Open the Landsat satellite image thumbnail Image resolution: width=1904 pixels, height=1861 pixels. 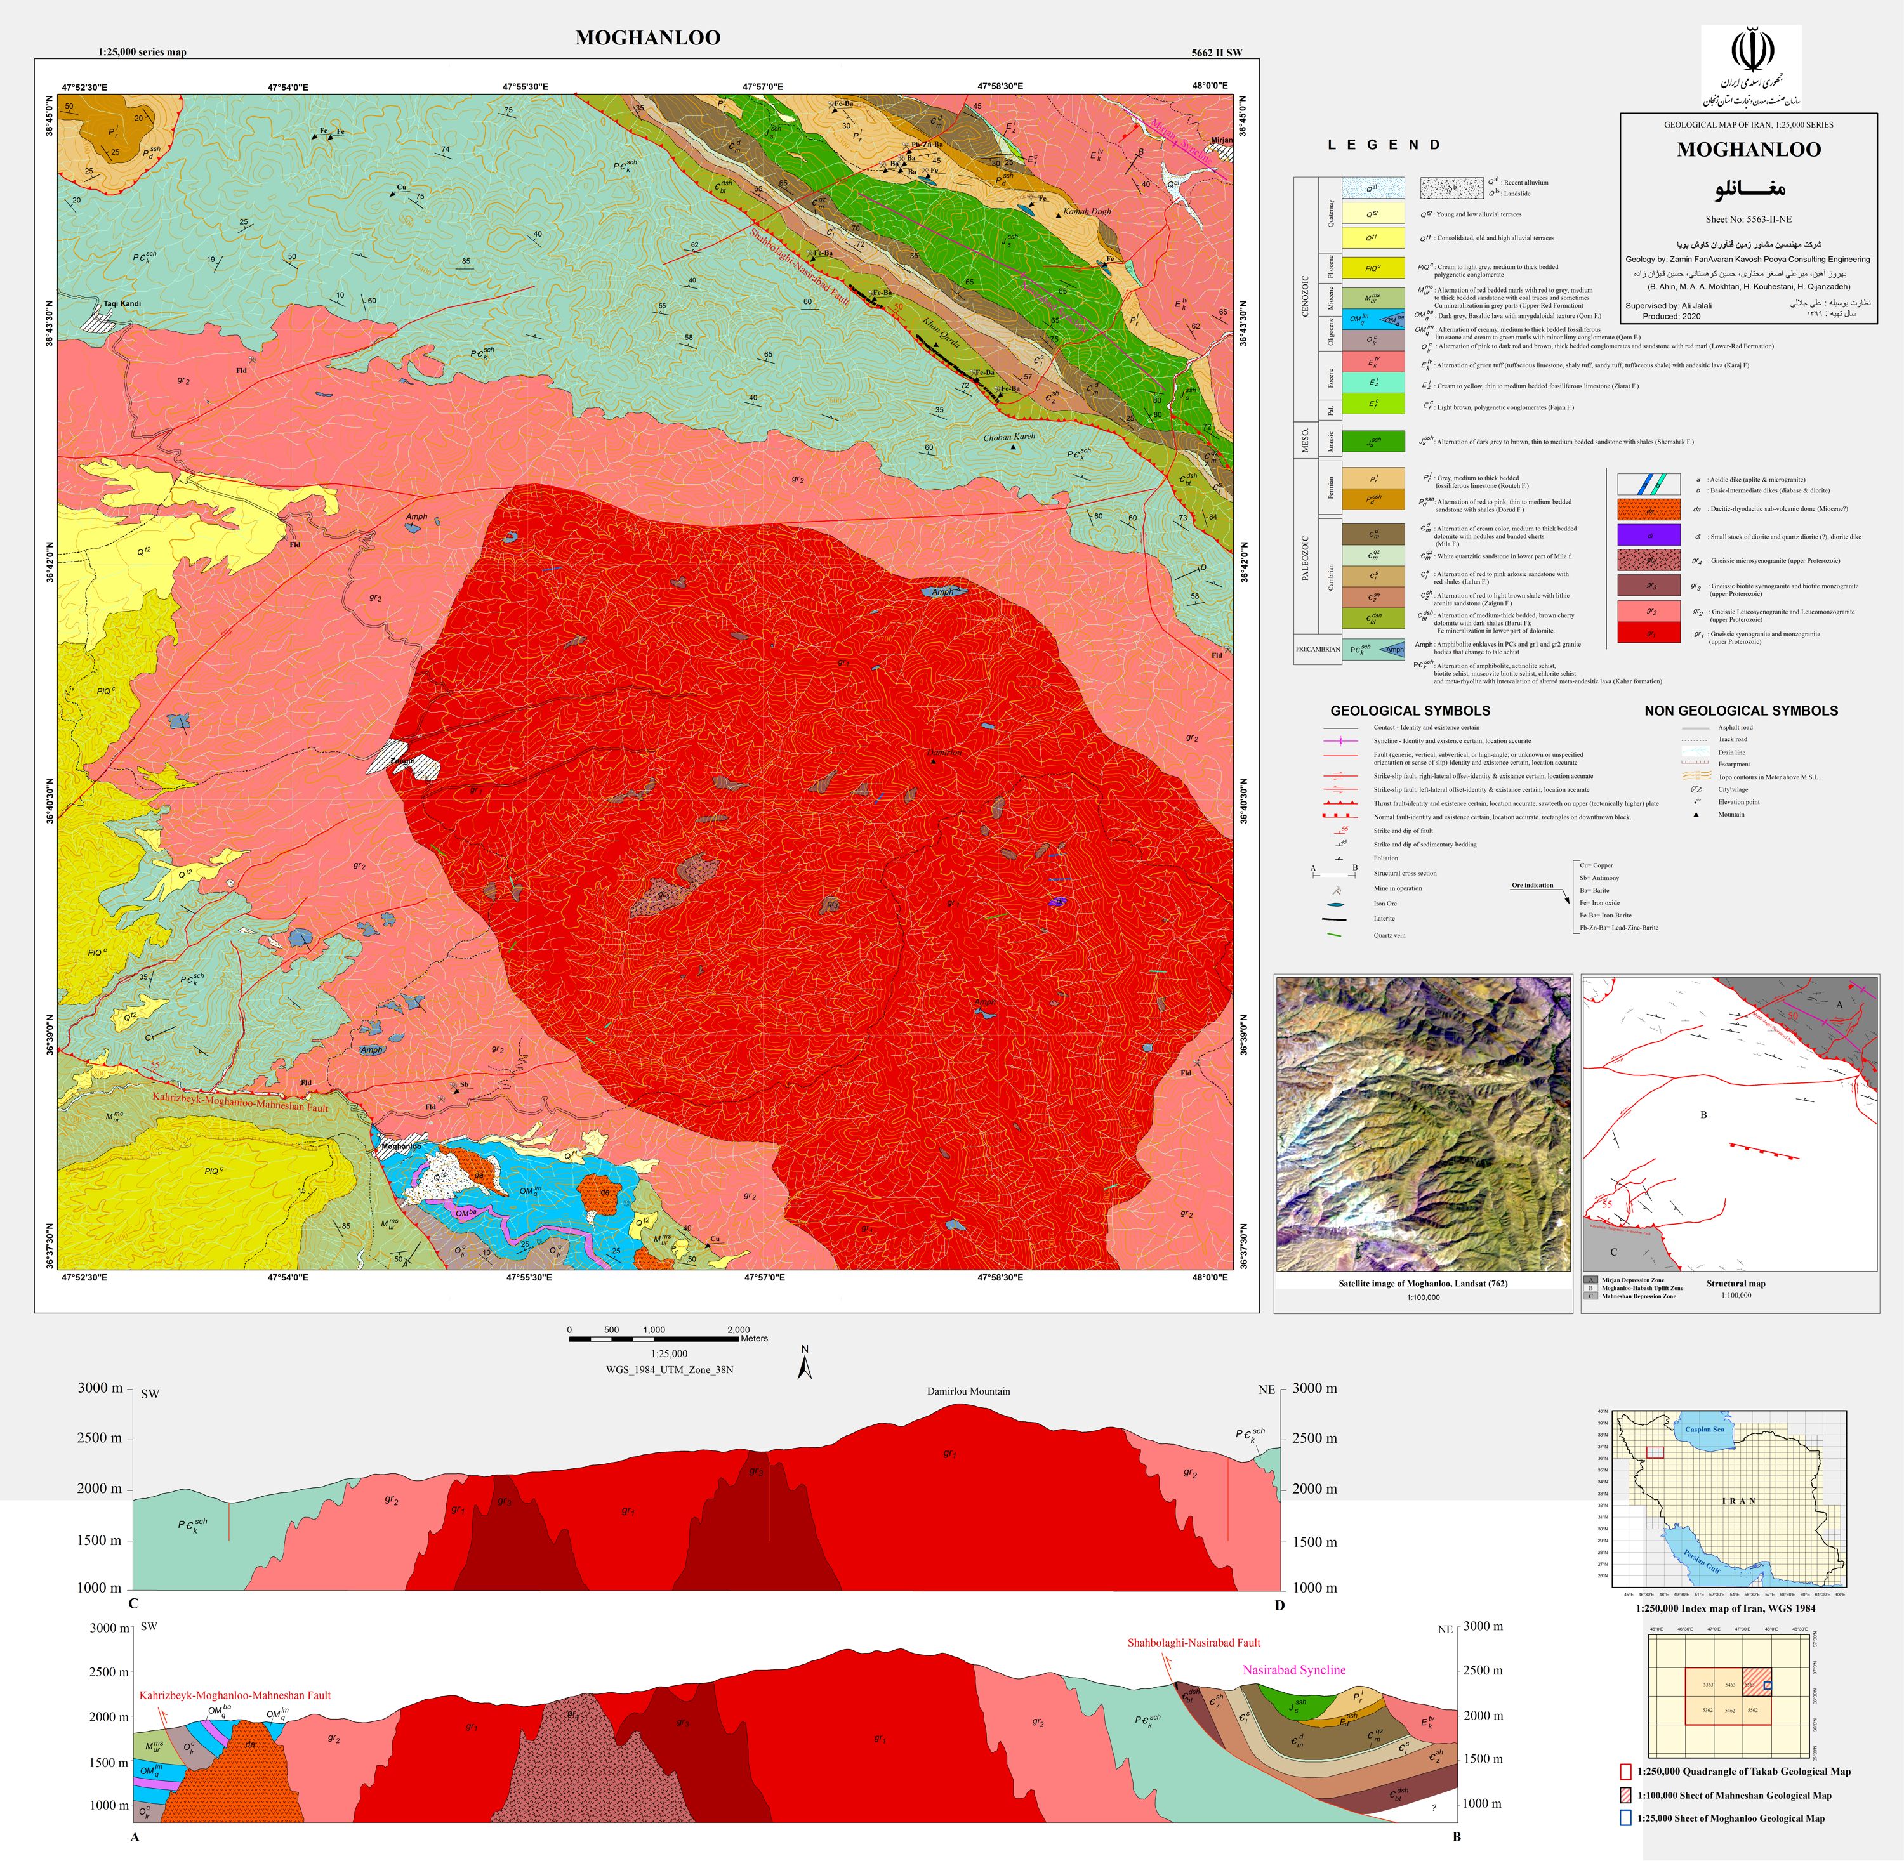(1423, 1123)
